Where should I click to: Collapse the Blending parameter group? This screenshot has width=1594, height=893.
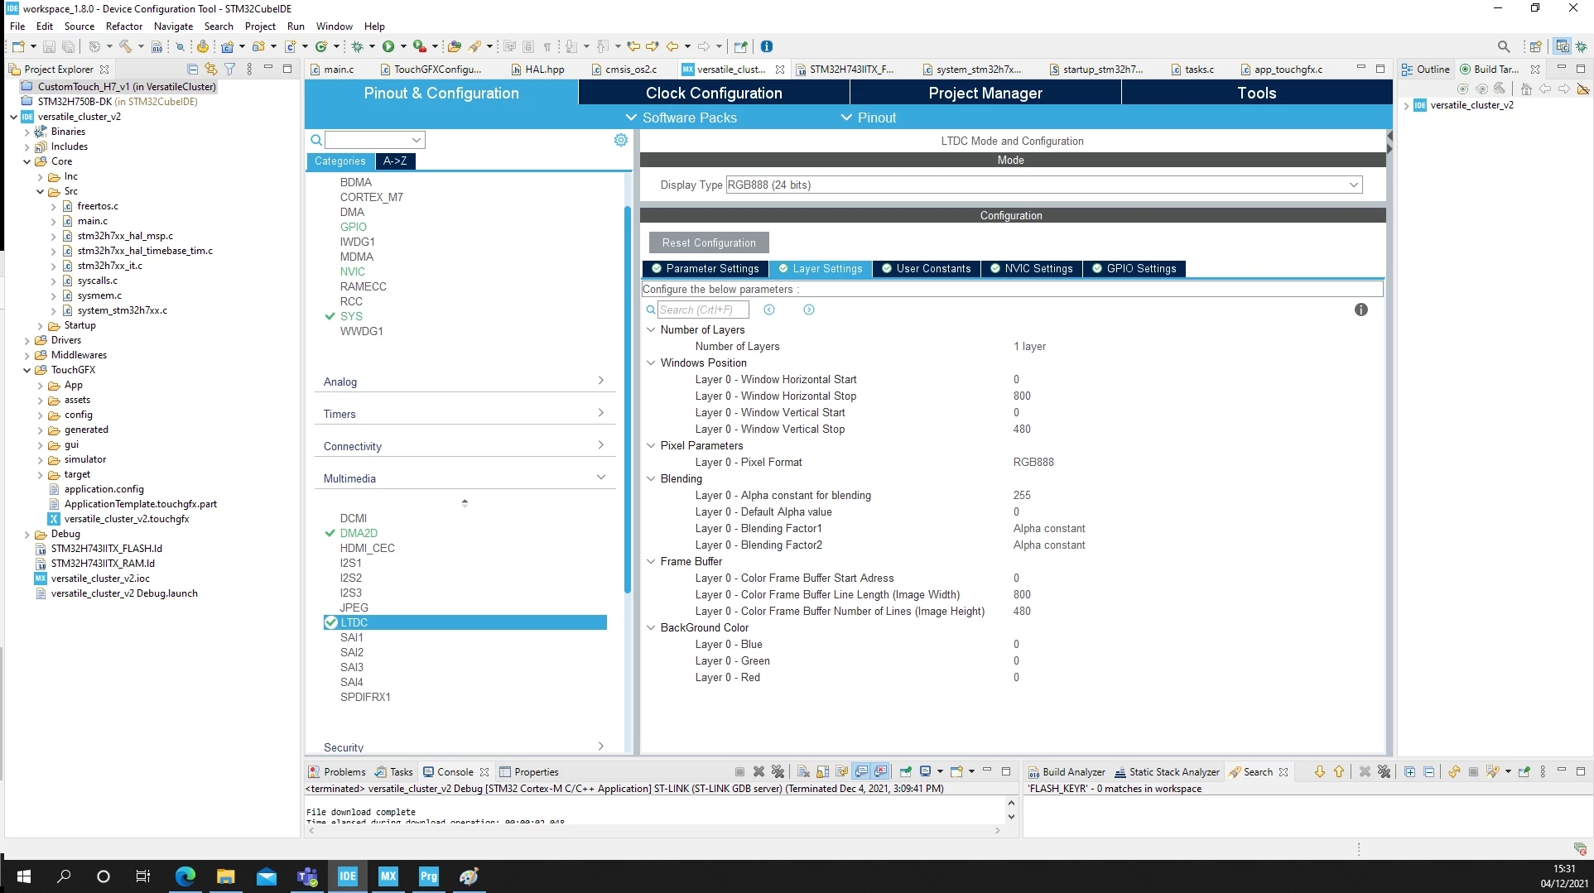click(x=651, y=478)
